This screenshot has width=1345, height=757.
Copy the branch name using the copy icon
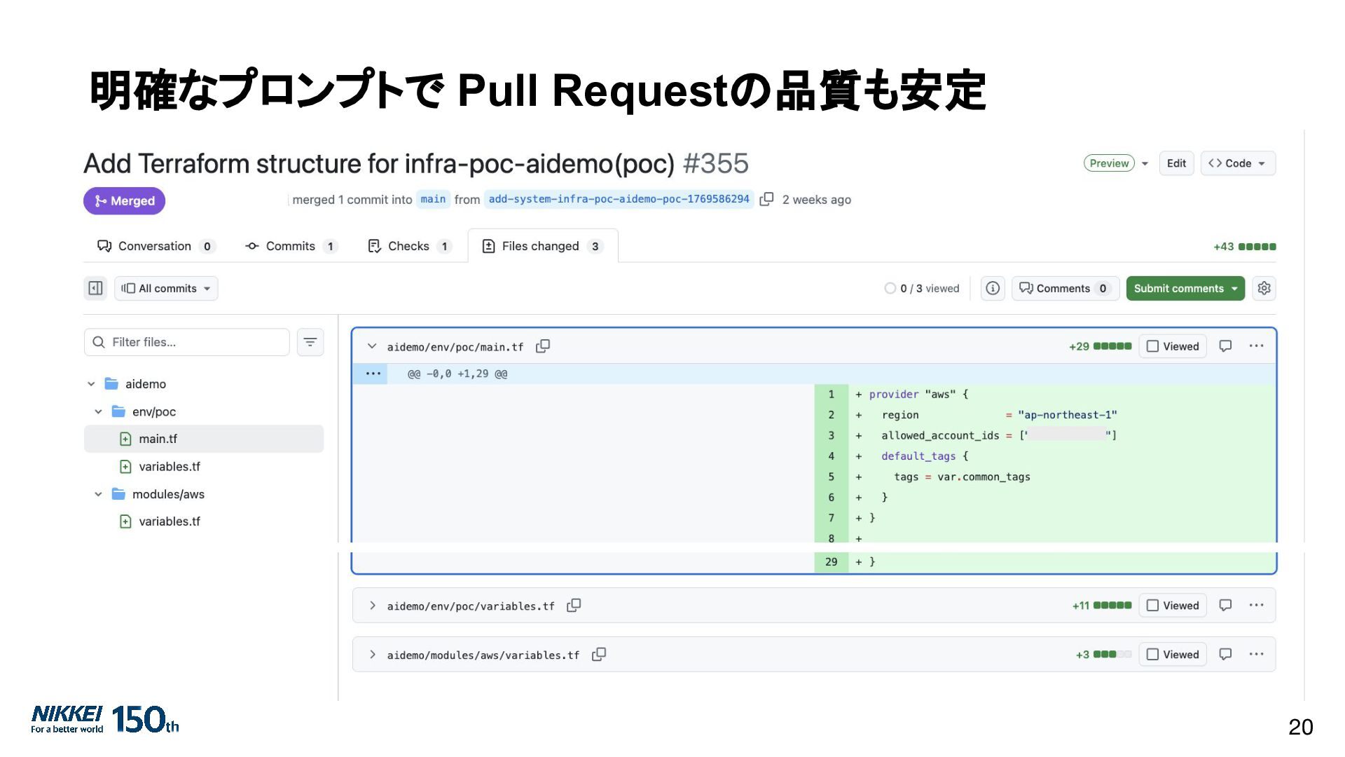click(x=766, y=199)
